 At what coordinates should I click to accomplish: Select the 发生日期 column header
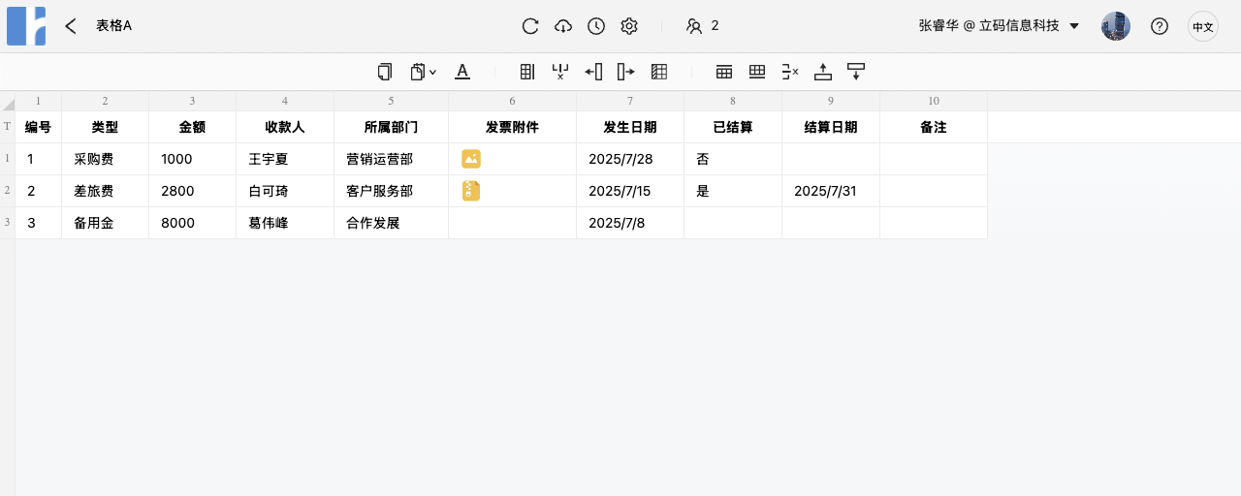coord(630,127)
